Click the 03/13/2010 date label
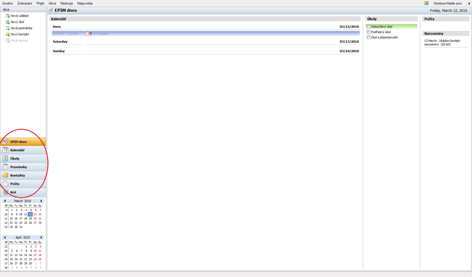The height and width of the screenshot is (277, 472). tap(349, 42)
